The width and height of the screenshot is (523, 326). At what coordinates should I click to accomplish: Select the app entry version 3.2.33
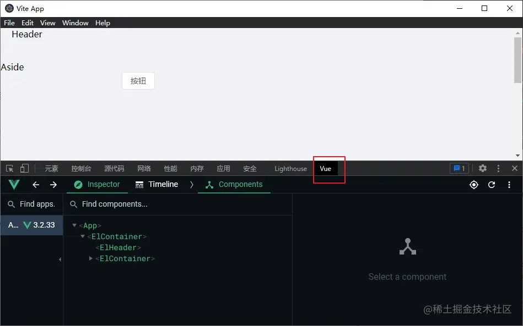coord(31,225)
